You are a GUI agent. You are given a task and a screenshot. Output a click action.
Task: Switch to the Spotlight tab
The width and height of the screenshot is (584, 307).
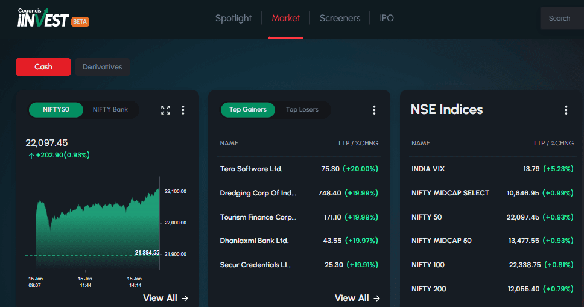click(233, 18)
